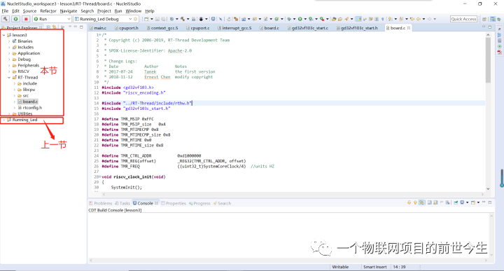The height and width of the screenshot is (271, 504).
Task: Click the Save disk icon in toolbar
Action: point(157,19)
